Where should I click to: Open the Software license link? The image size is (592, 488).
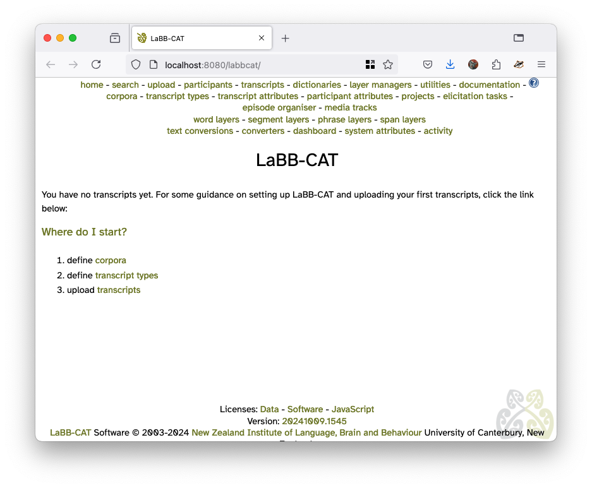305,410
